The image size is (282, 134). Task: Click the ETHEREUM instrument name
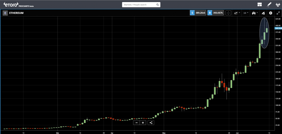[16, 13]
